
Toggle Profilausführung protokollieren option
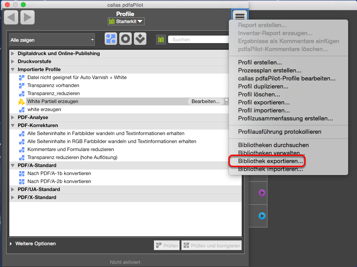[288, 132]
